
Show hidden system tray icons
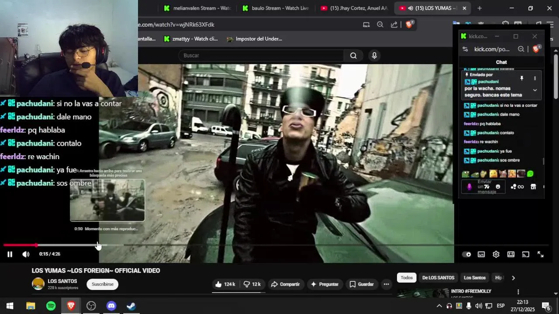(x=439, y=306)
